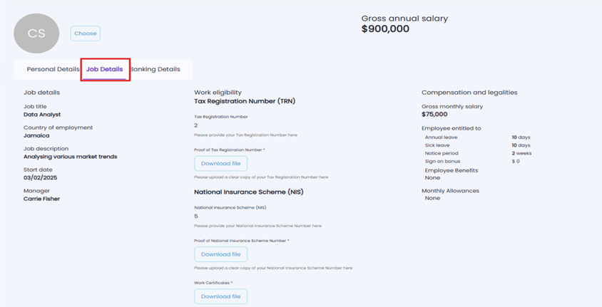Click the Notice period entitlement row
602x307 pixels.
coord(476,153)
